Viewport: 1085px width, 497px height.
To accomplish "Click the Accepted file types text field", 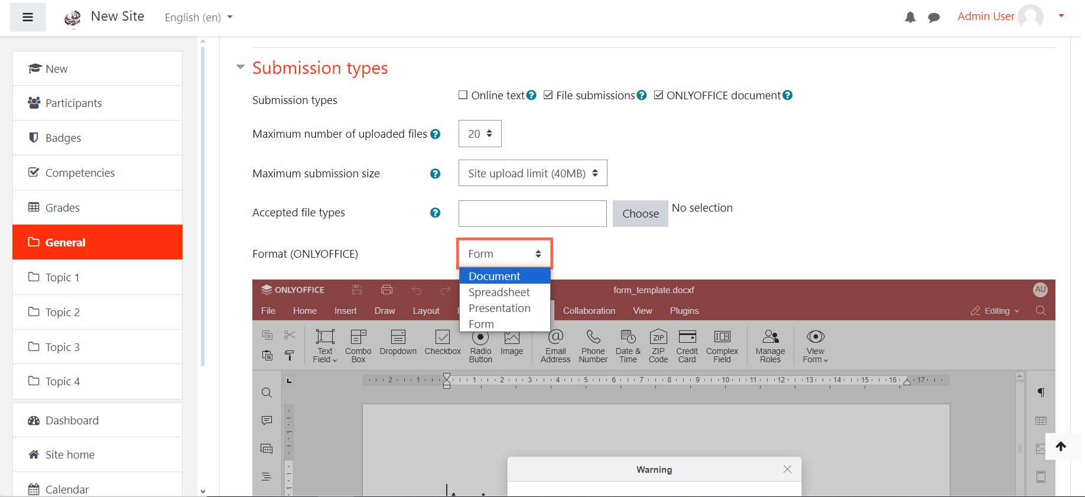I will [532, 213].
